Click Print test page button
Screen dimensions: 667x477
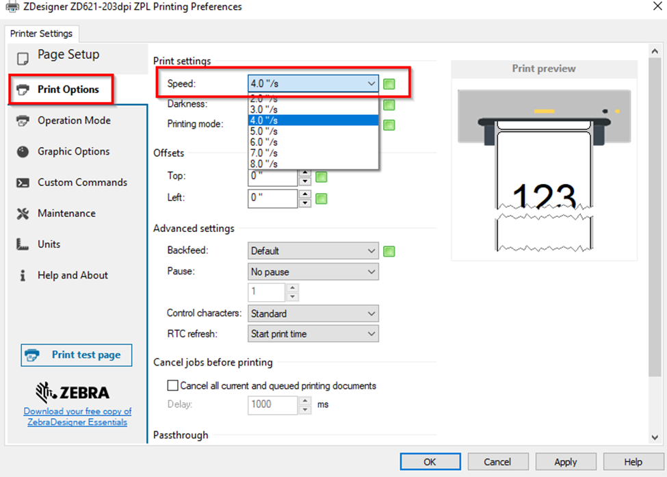click(x=77, y=355)
